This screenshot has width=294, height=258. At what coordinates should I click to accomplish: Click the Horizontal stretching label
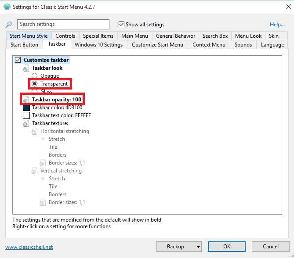pos(65,131)
